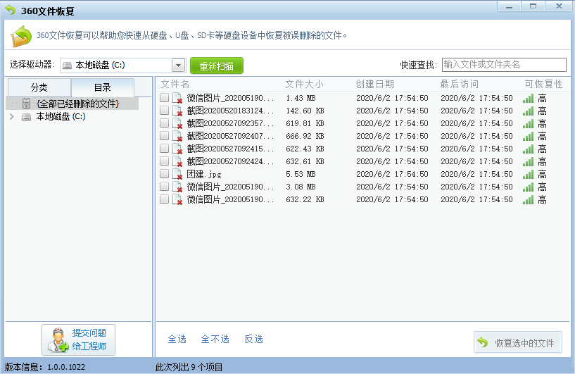
Task: Minimize the 360文件恢复 window
Action: click(509, 6)
